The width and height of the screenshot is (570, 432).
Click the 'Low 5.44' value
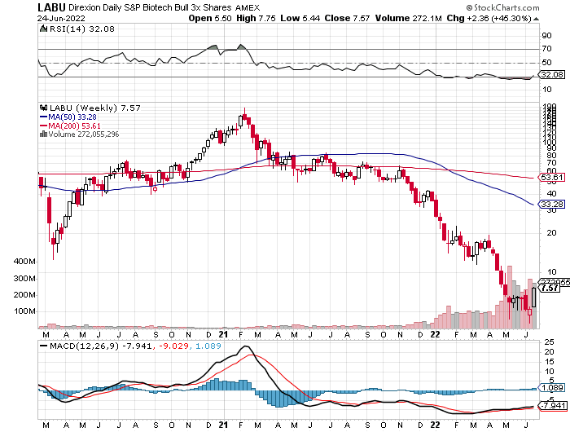(300, 18)
